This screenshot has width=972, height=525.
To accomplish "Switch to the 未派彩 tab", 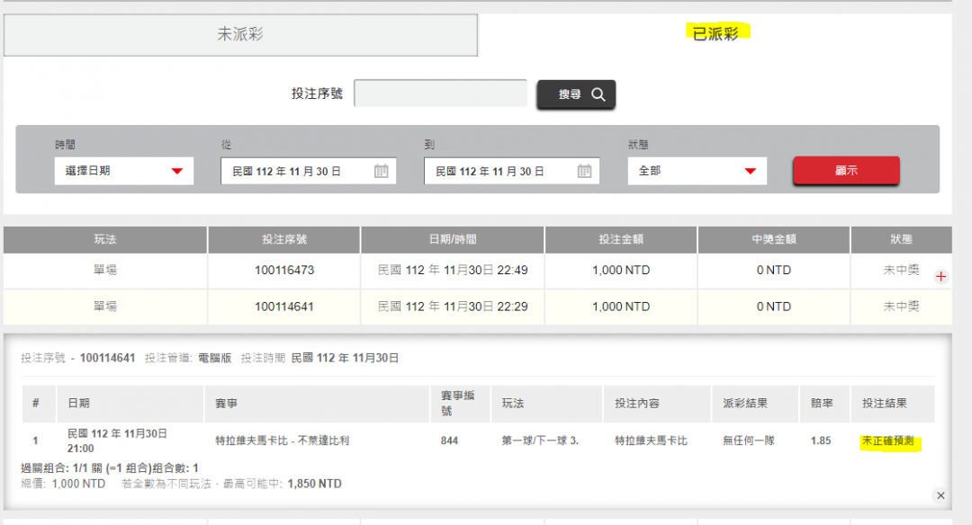I will click(240, 35).
